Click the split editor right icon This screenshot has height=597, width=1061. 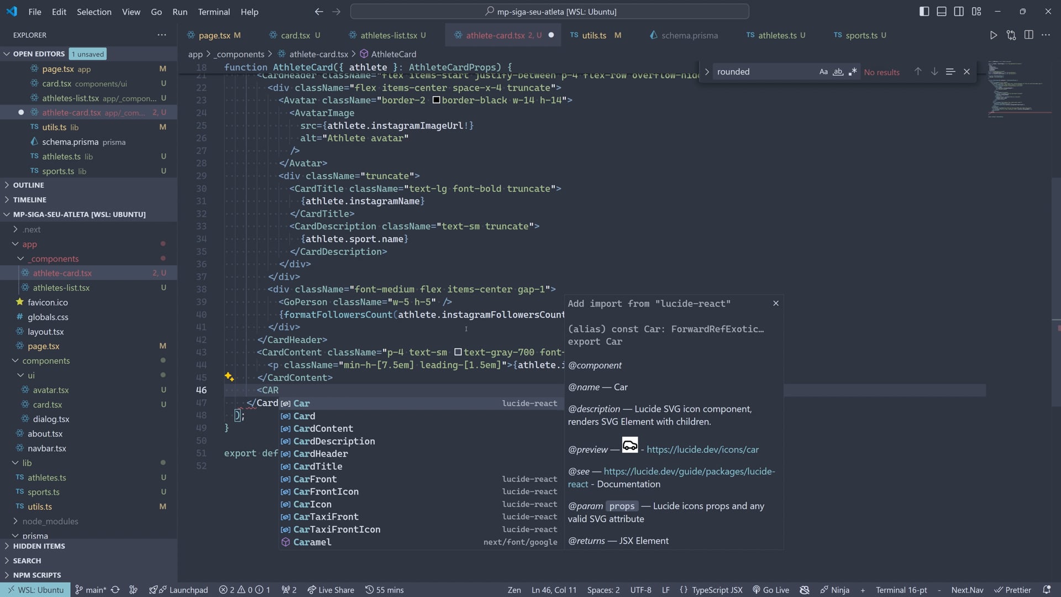(1028, 35)
